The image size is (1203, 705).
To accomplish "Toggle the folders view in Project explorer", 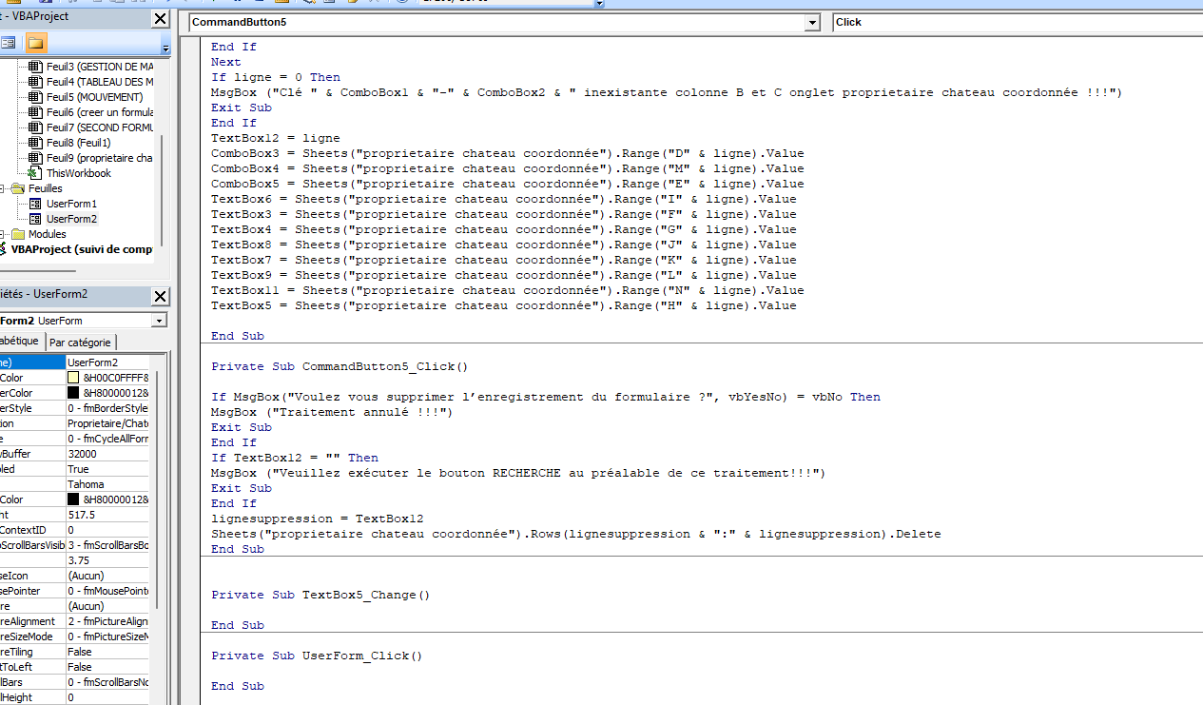I will [36, 43].
